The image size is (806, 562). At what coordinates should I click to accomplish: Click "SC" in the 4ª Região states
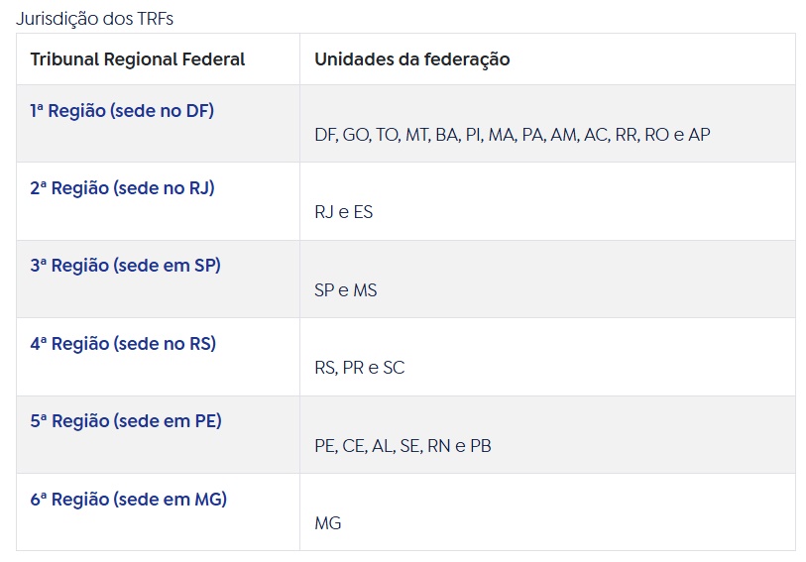point(394,368)
